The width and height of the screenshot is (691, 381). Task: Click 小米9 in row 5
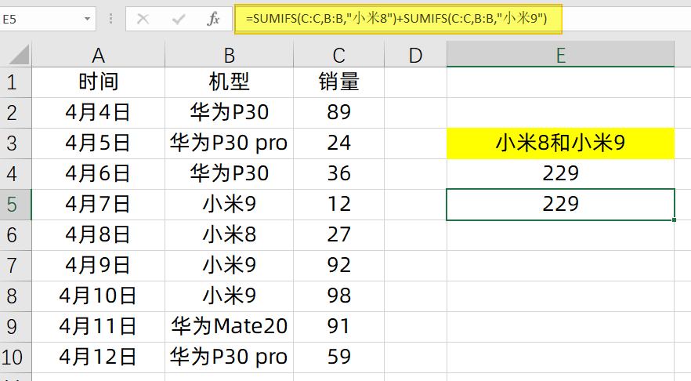point(229,204)
